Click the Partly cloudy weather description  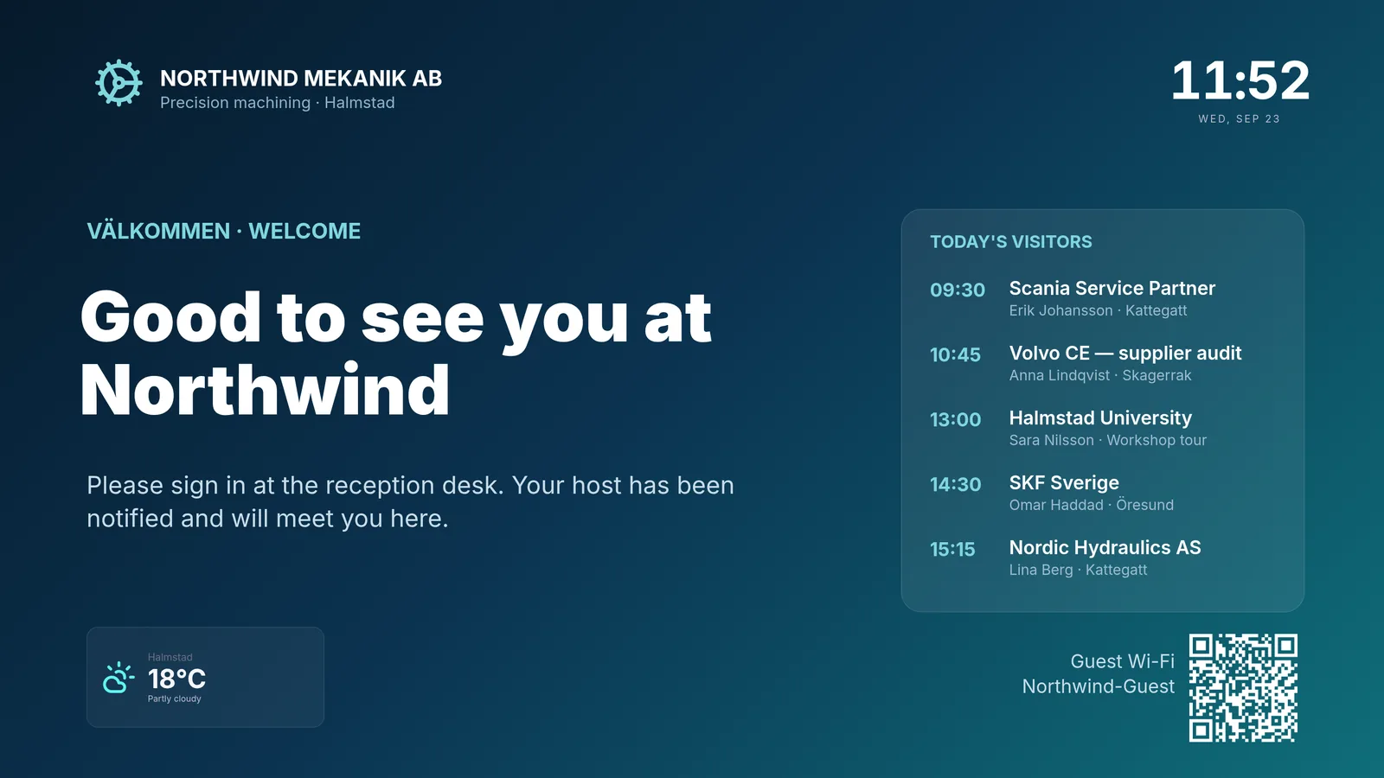coord(175,698)
